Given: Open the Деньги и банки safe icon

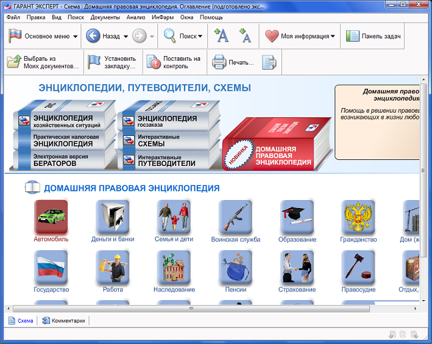Looking at the screenshot, I should [112, 217].
